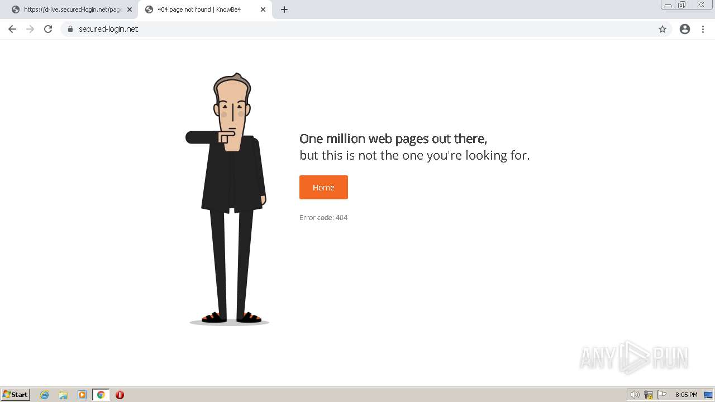
Task: Click the Show desktop icon in tray
Action: point(708,395)
